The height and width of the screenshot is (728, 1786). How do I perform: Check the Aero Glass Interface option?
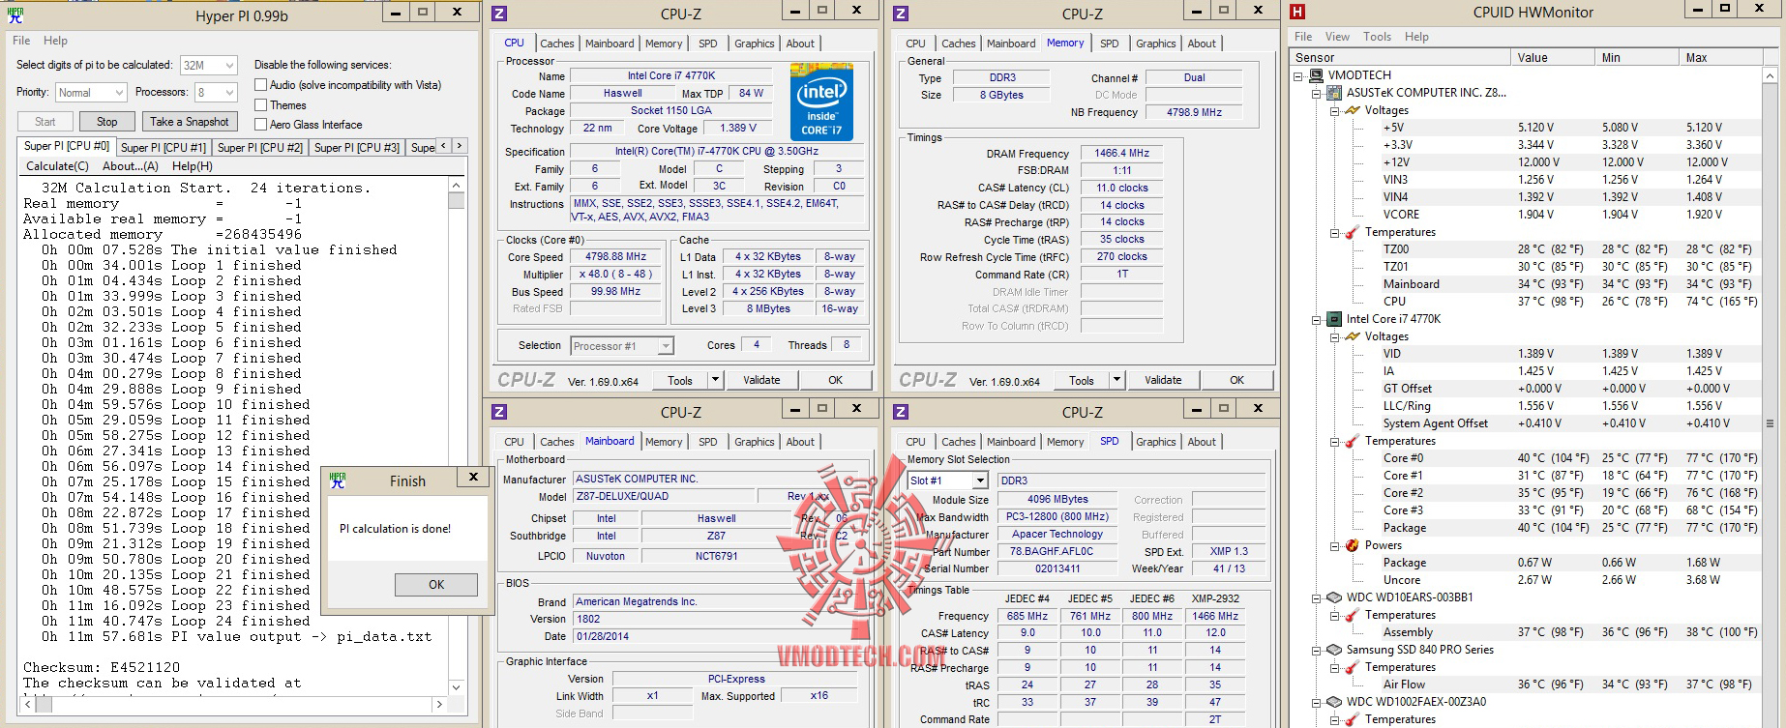(x=260, y=124)
